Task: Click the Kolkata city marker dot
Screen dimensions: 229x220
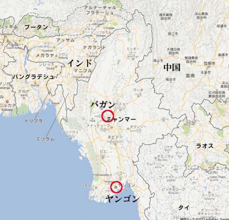Action: (x=7, y=102)
